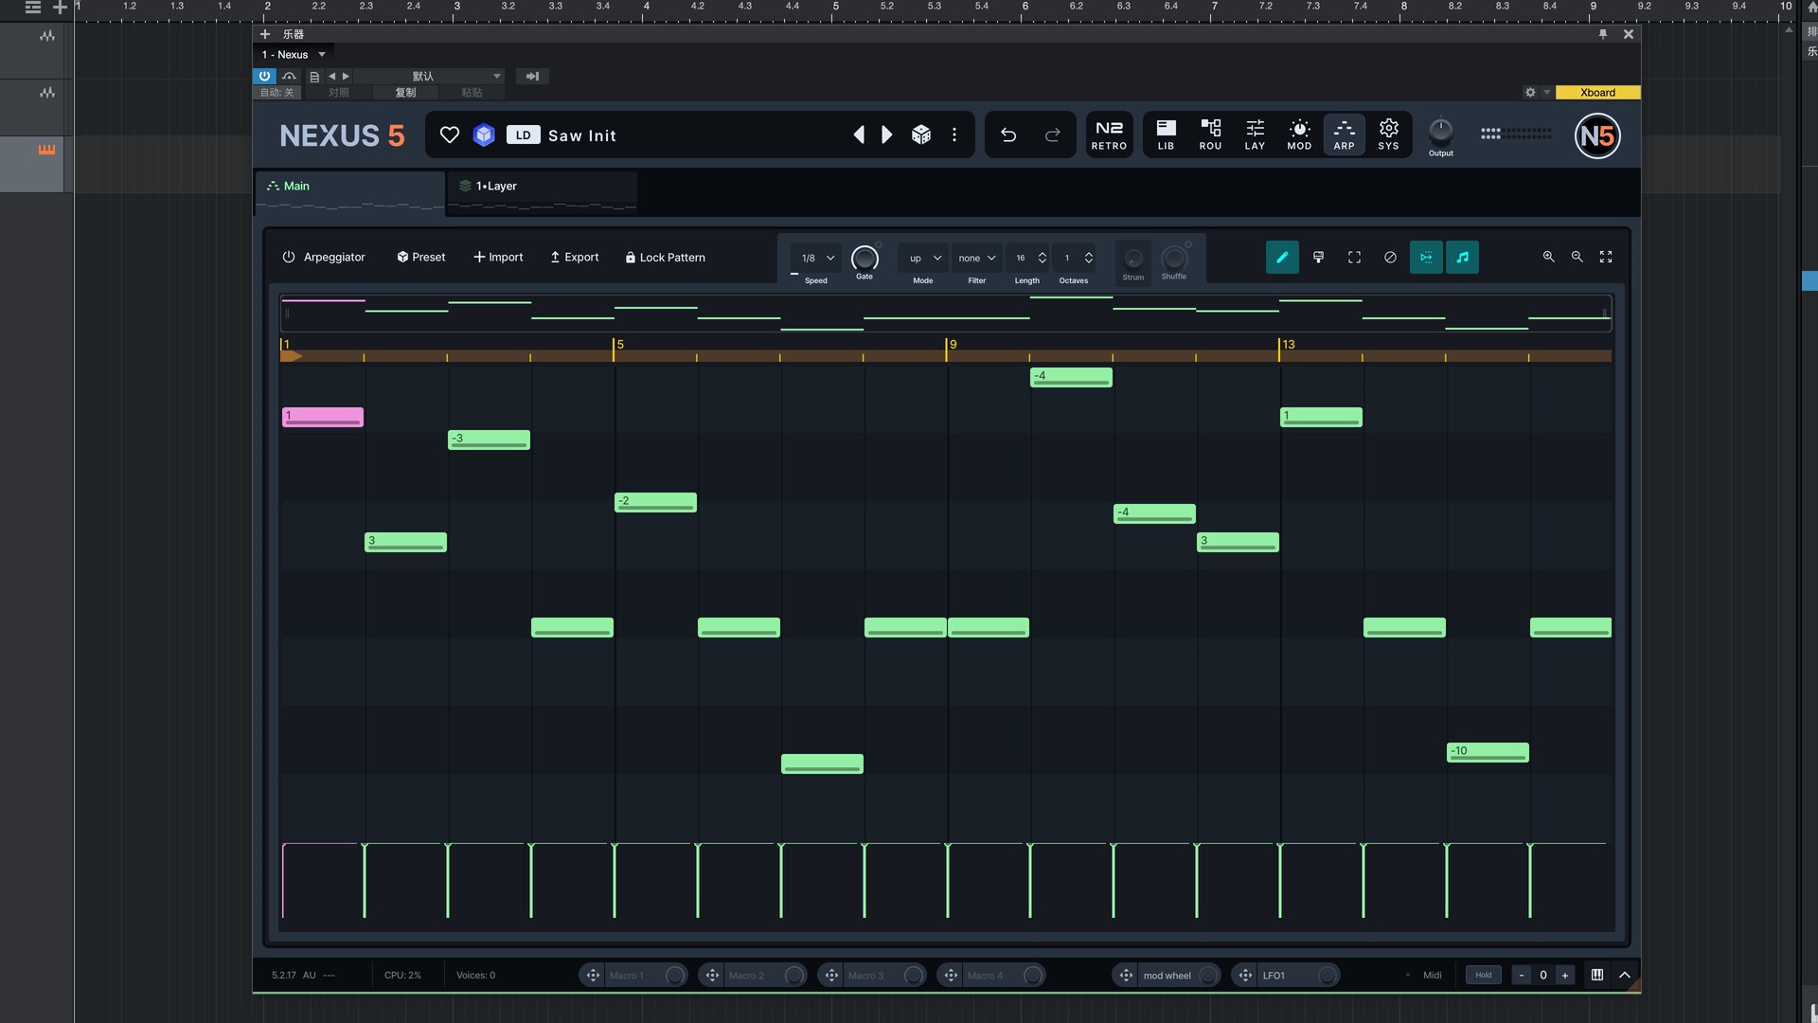Open the Mode up dropdown

click(x=924, y=258)
